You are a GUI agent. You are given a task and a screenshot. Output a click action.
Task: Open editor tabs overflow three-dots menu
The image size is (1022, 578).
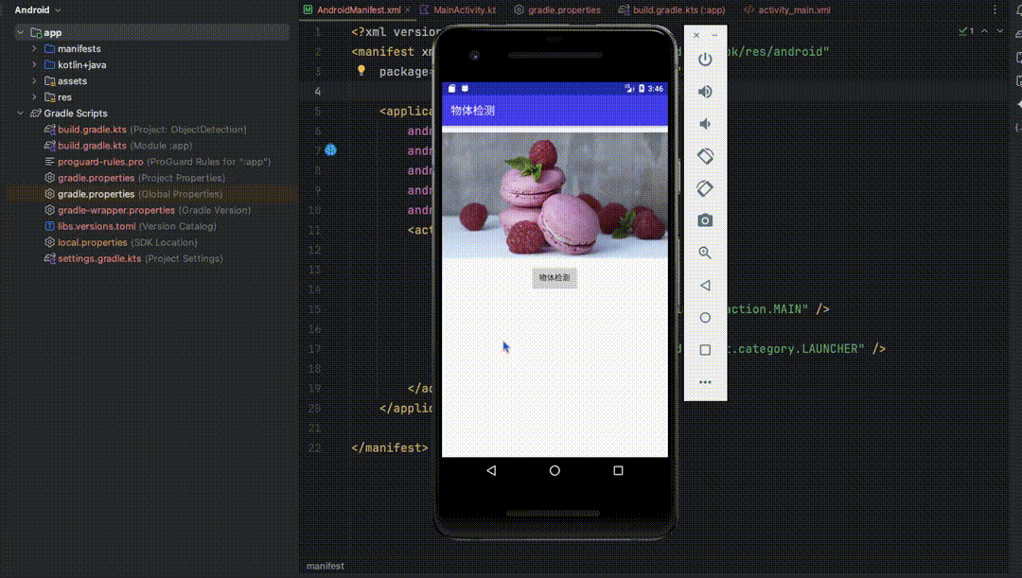pyautogui.click(x=995, y=9)
